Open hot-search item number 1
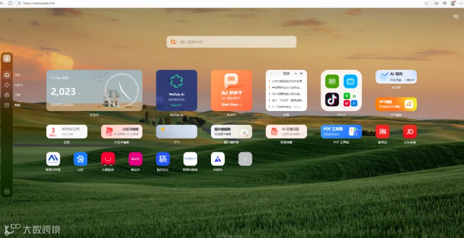Image resolution: width=464 pixels, height=238 pixels. click(286, 81)
